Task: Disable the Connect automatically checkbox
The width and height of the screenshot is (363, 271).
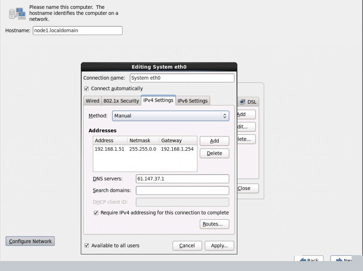Action: [86, 89]
